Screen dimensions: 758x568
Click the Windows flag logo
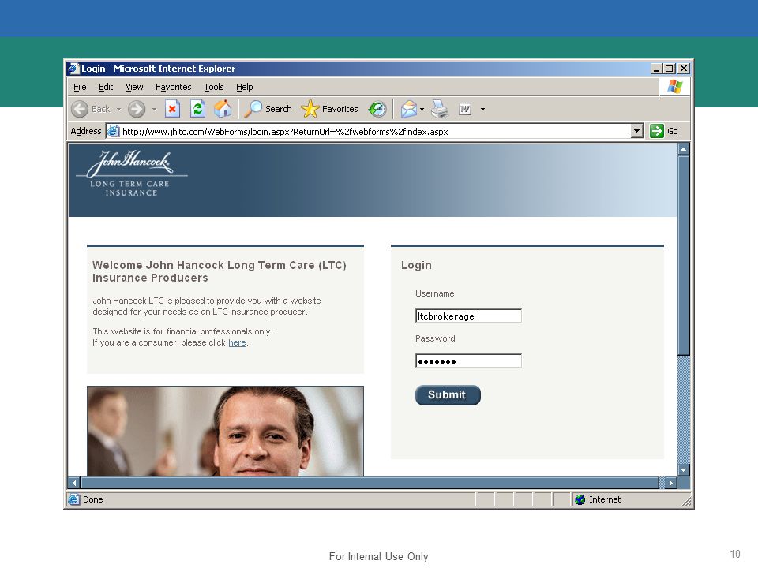click(x=674, y=87)
